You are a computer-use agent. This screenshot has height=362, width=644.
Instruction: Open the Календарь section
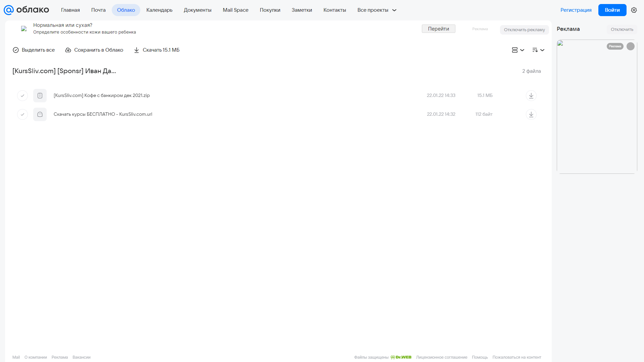click(159, 10)
